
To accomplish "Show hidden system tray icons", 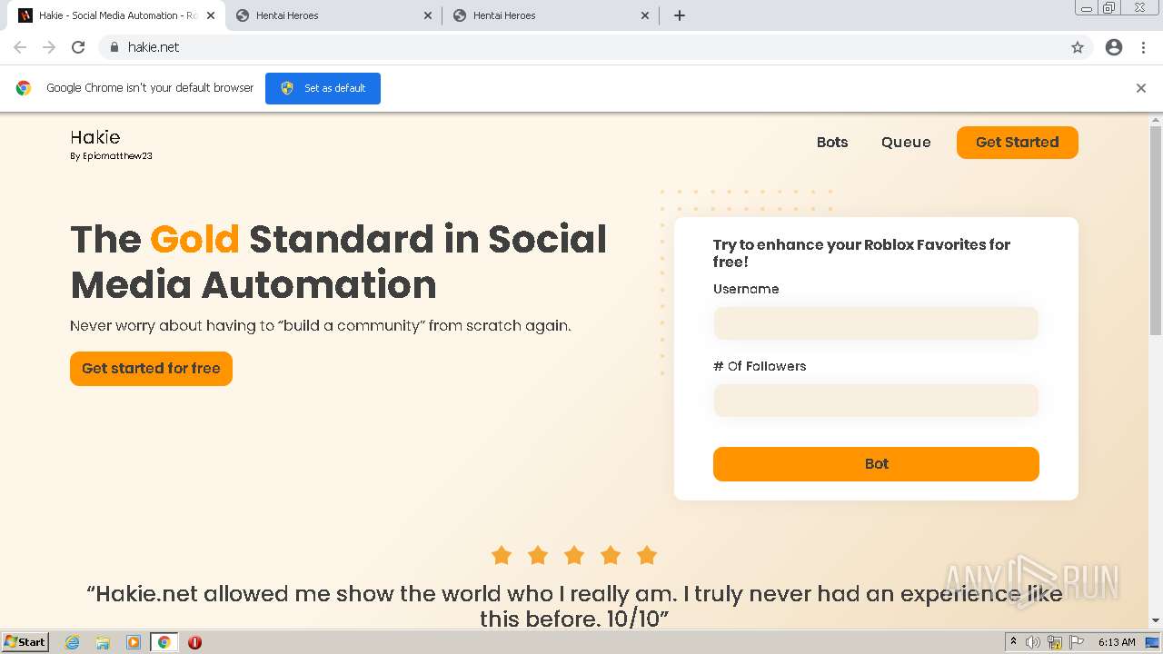I will pyautogui.click(x=1014, y=642).
